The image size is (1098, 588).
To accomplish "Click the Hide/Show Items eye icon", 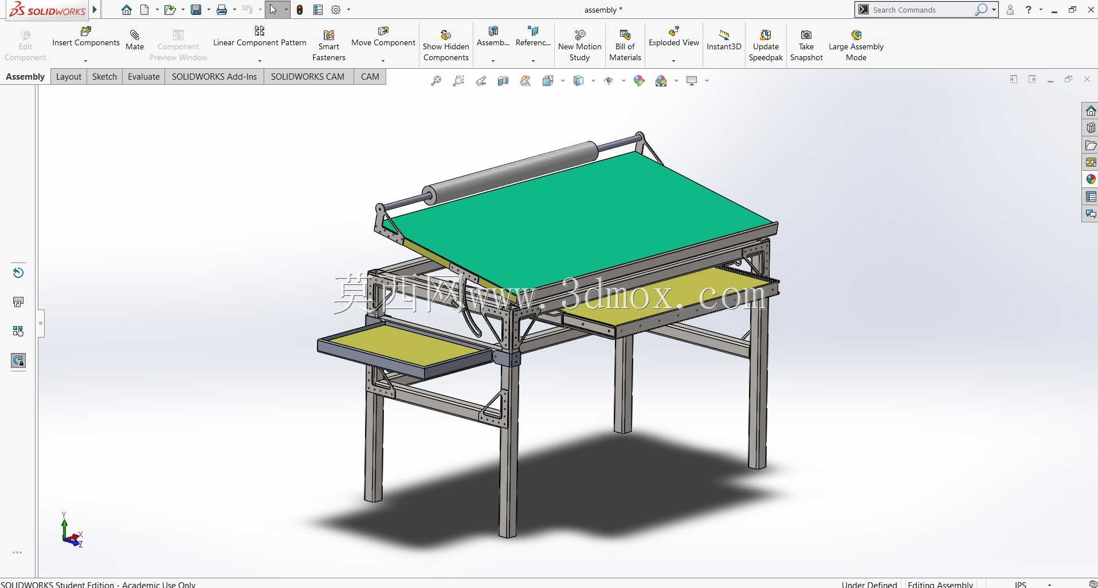I will 609,81.
